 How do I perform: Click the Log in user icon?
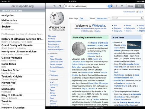point(137,12)
